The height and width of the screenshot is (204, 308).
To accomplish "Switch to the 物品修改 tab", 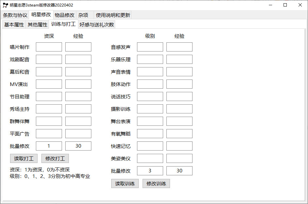I will click(65, 15).
